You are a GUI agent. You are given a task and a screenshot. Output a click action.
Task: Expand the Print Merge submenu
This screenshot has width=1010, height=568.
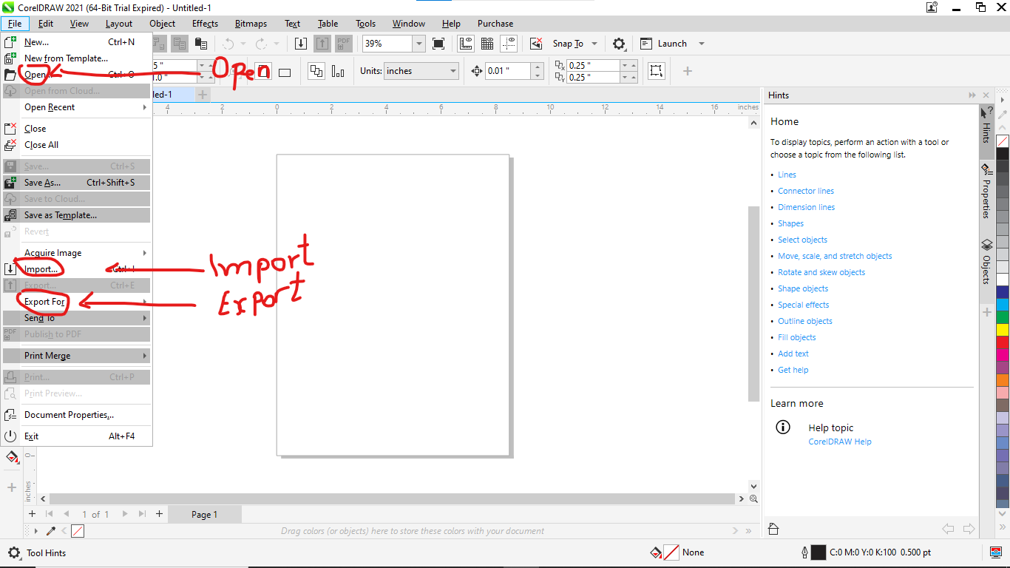click(x=77, y=356)
